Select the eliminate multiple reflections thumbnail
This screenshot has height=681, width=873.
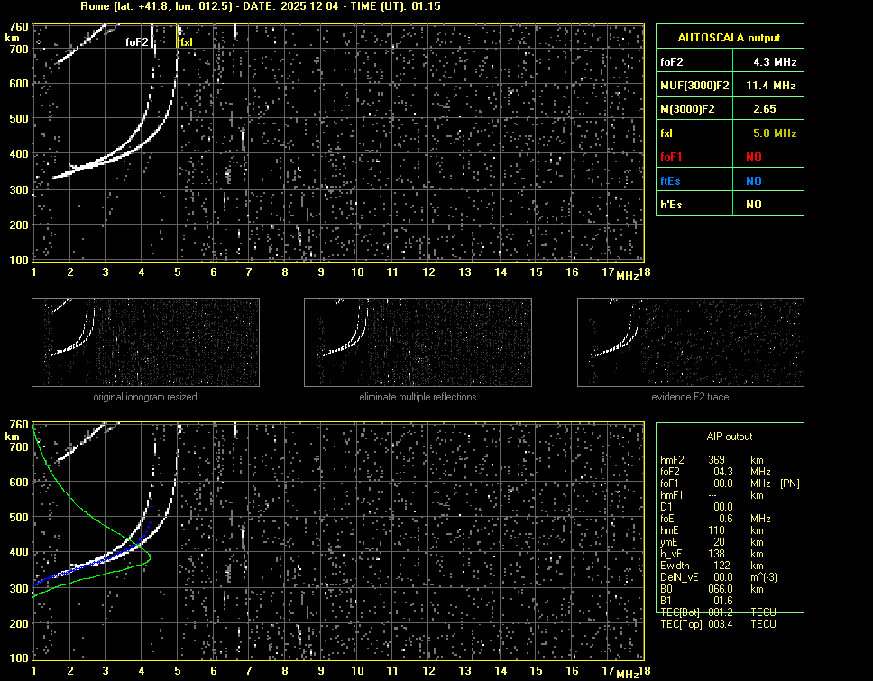click(418, 342)
